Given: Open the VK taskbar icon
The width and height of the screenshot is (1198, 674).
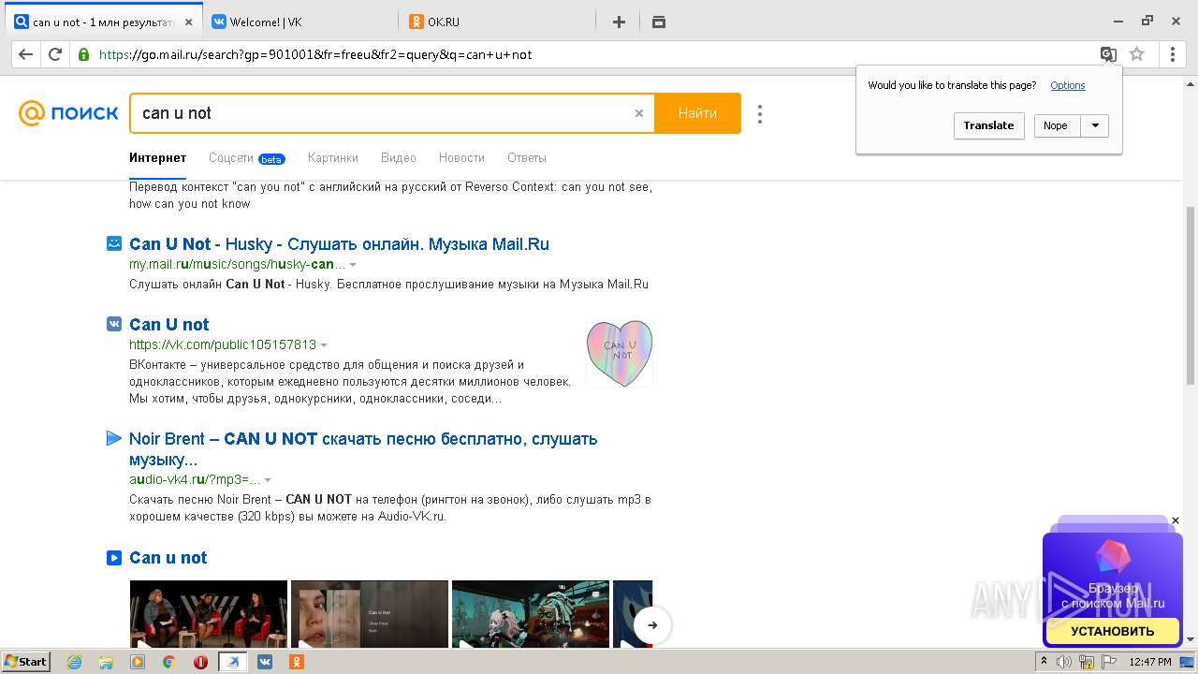Looking at the screenshot, I should click(265, 662).
